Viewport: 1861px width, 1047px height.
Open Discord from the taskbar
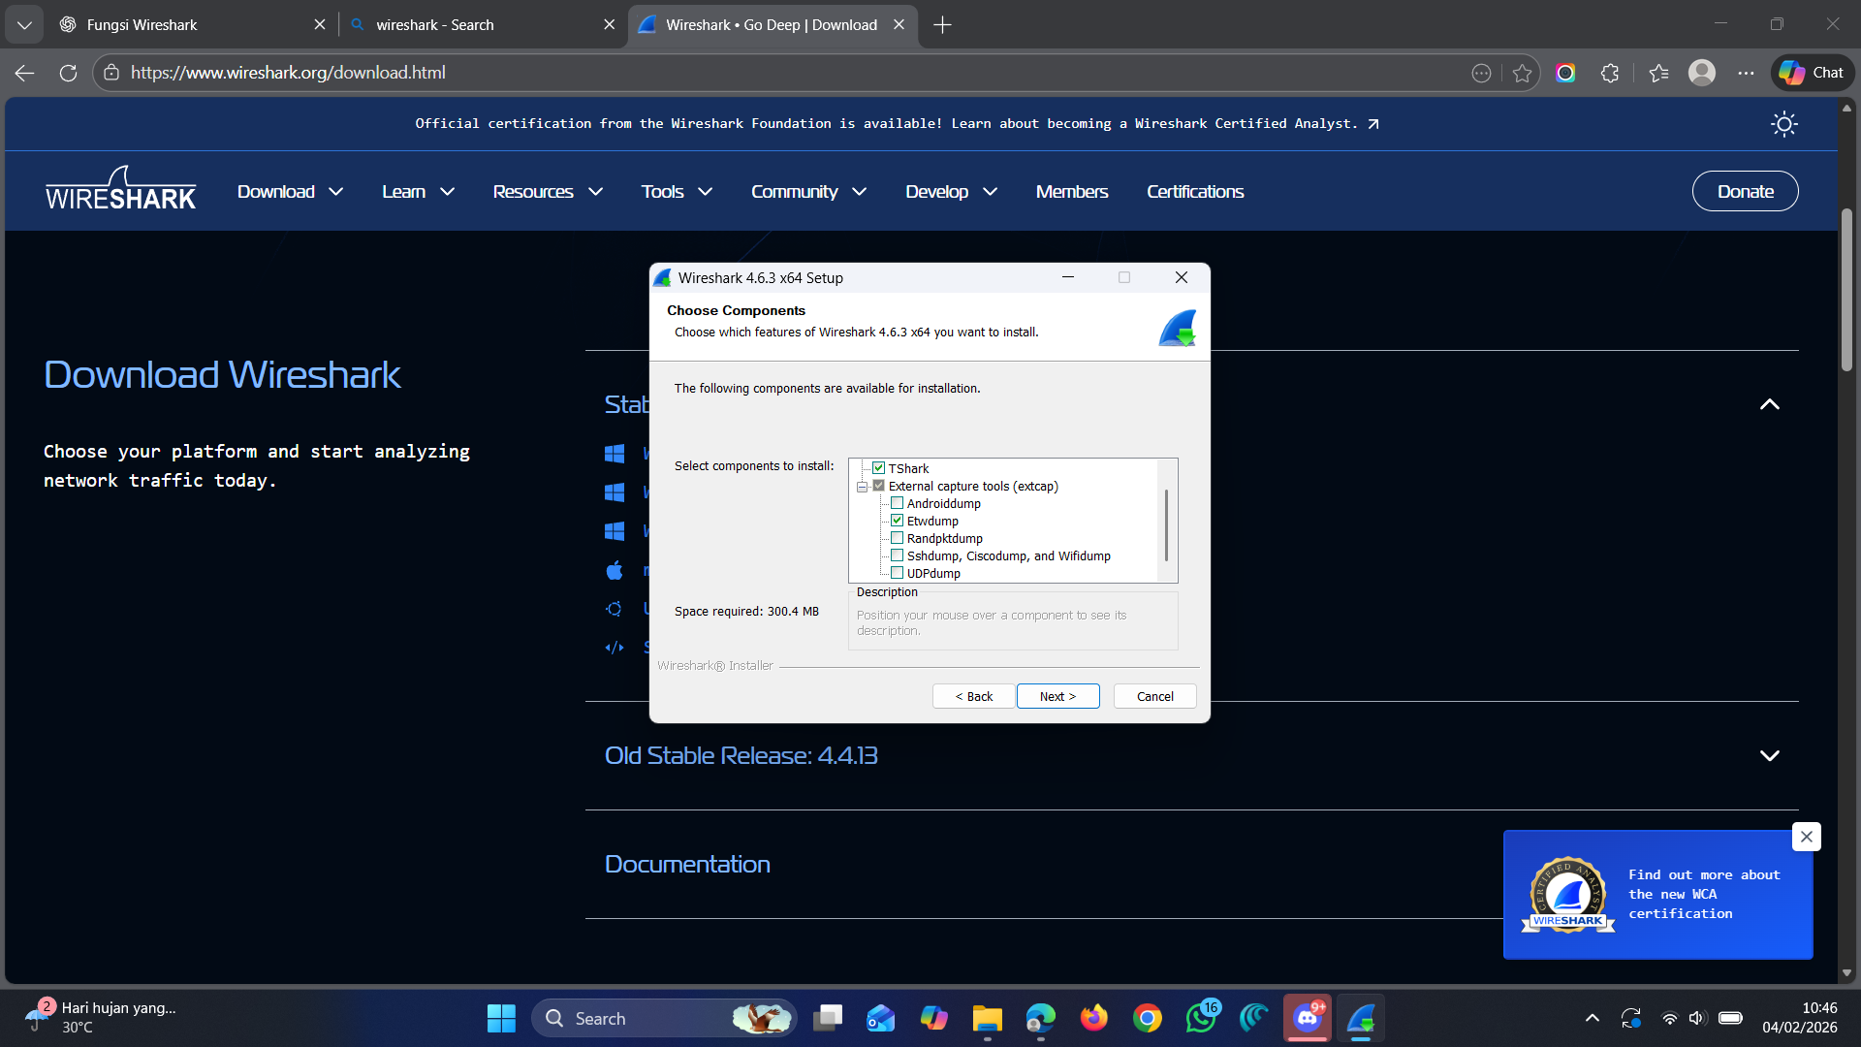pos(1307,1019)
